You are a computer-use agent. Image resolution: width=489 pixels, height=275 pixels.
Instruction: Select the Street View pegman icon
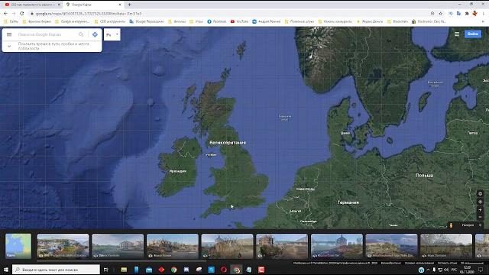coord(451,225)
